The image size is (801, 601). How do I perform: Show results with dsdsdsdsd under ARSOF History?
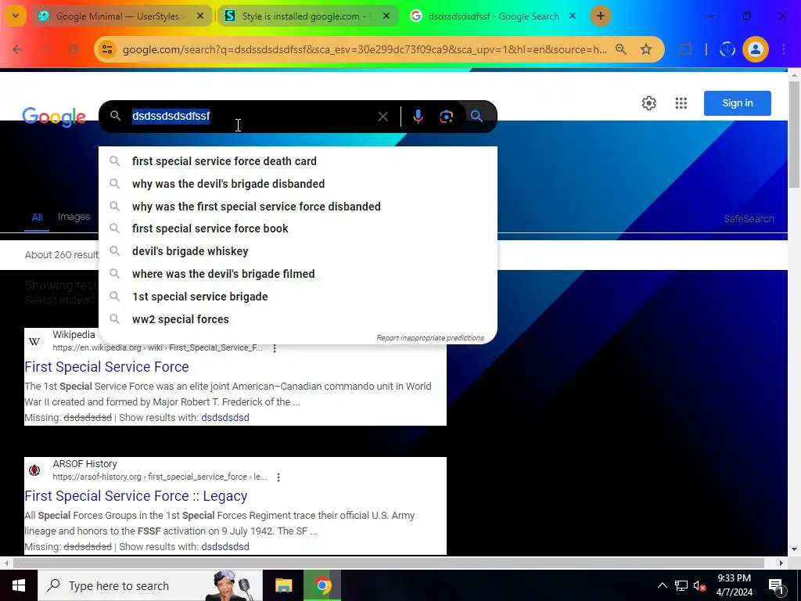click(x=225, y=547)
